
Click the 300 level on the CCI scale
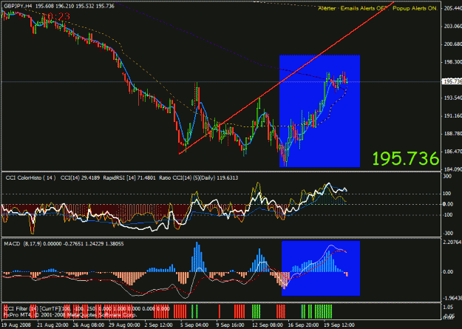pyautogui.click(x=447, y=176)
